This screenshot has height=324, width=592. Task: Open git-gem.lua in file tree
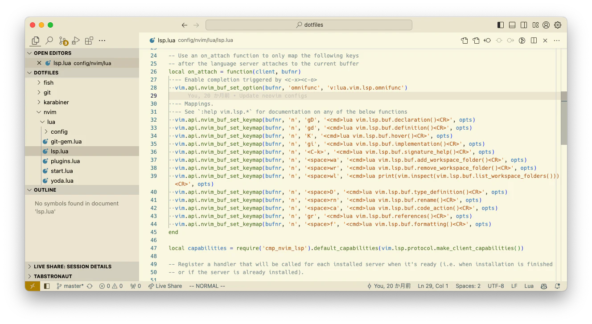click(x=82, y=141)
